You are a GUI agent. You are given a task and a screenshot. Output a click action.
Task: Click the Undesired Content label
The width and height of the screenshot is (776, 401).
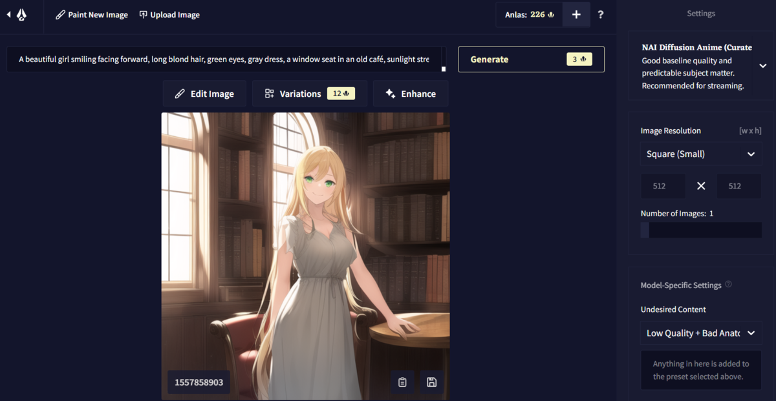tap(673, 309)
